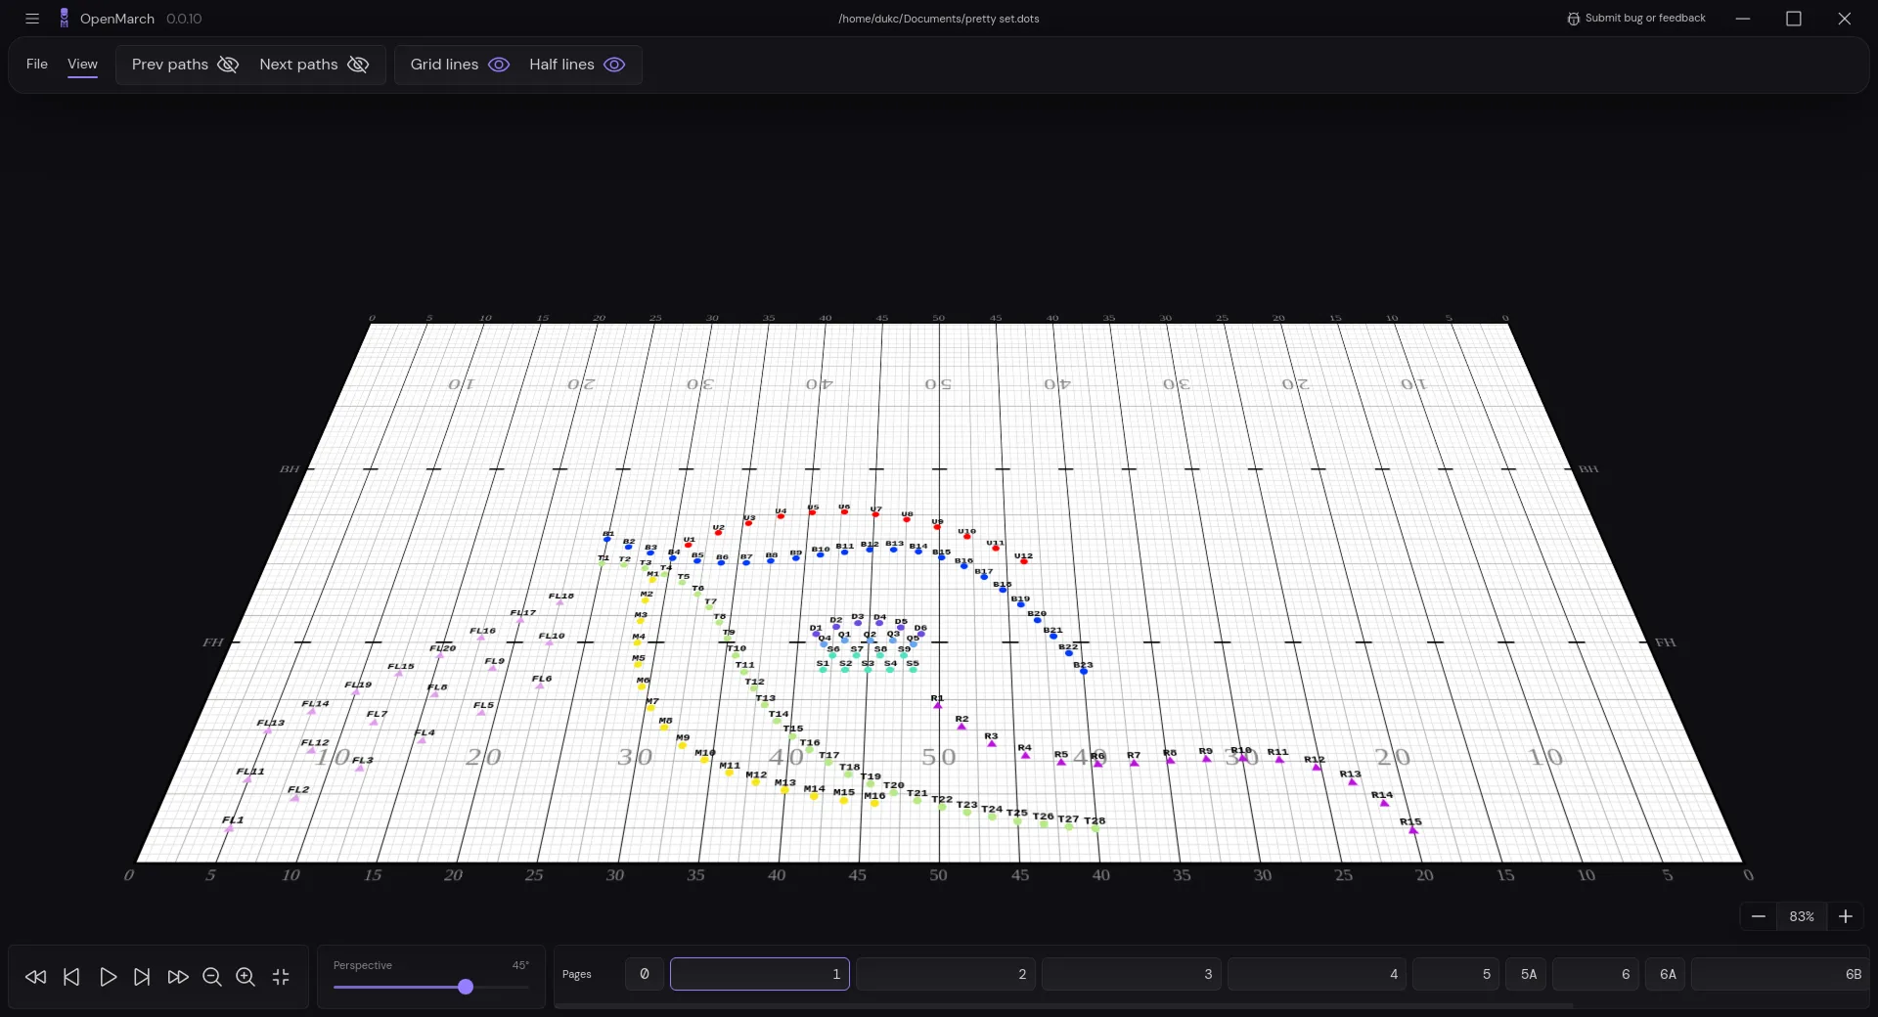Rewind the playback
The image size is (1878, 1017).
click(x=35, y=977)
